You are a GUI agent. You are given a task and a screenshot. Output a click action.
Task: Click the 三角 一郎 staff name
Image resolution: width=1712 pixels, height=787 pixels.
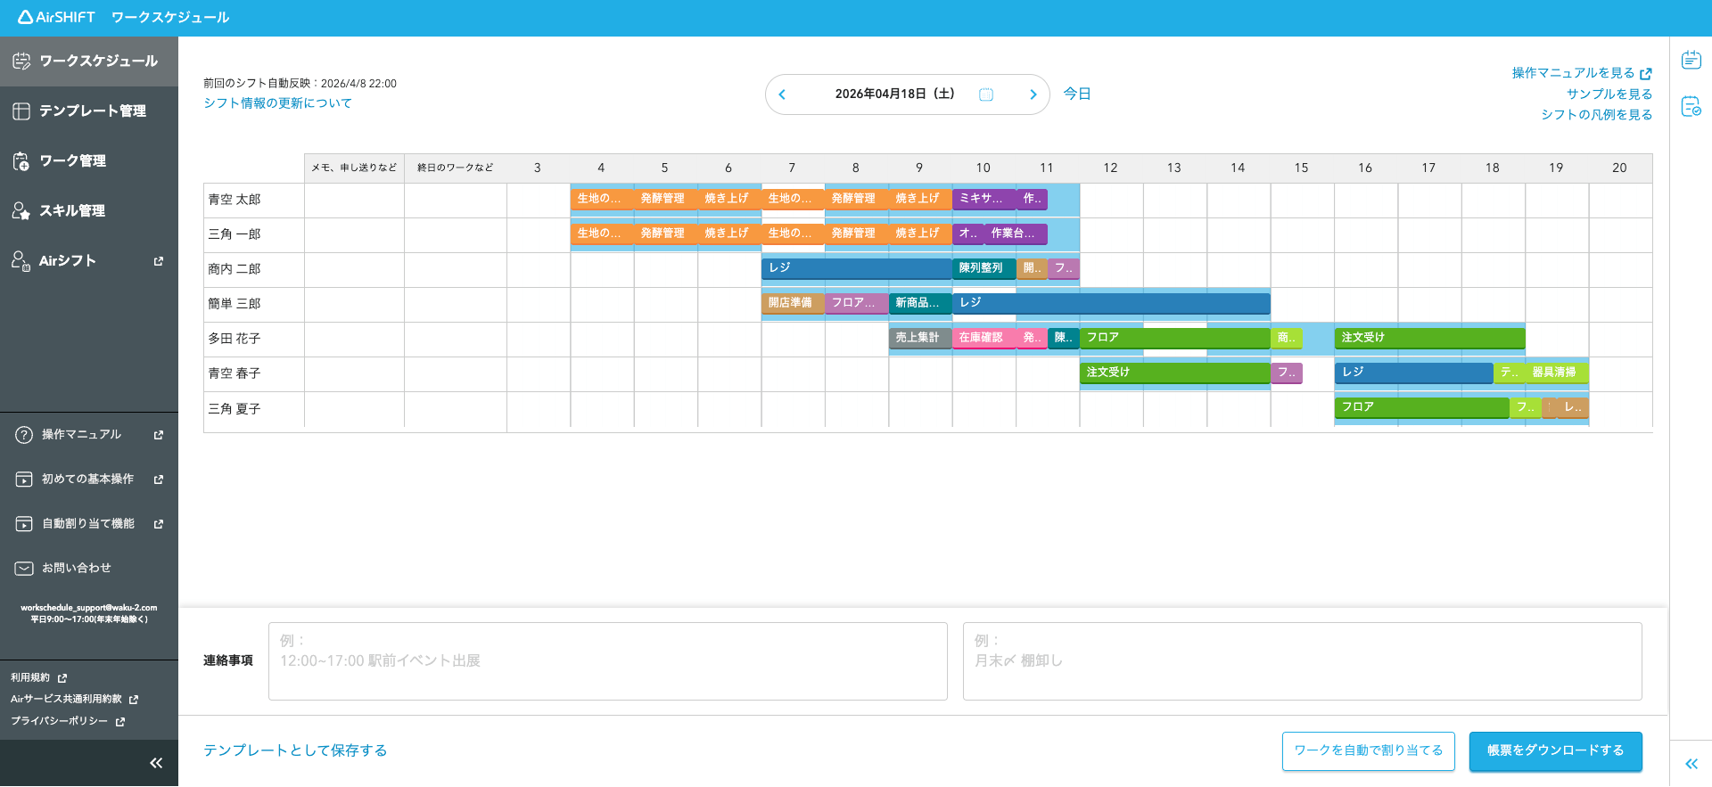click(x=235, y=234)
